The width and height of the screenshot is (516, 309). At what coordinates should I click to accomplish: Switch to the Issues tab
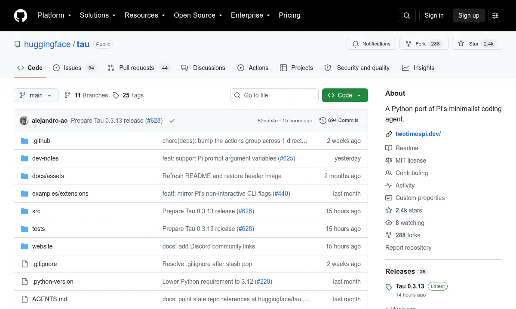pos(75,68)
